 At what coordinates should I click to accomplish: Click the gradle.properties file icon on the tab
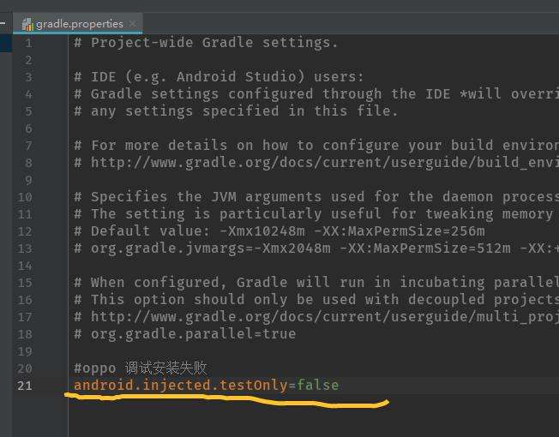pyautogui.click(x=27, y=24)
